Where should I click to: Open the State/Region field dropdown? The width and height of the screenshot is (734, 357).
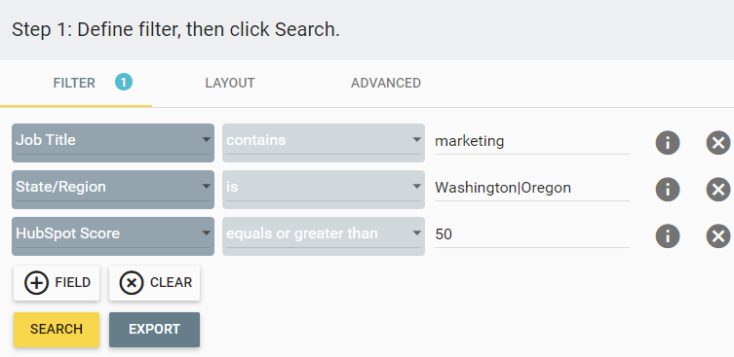113,190
